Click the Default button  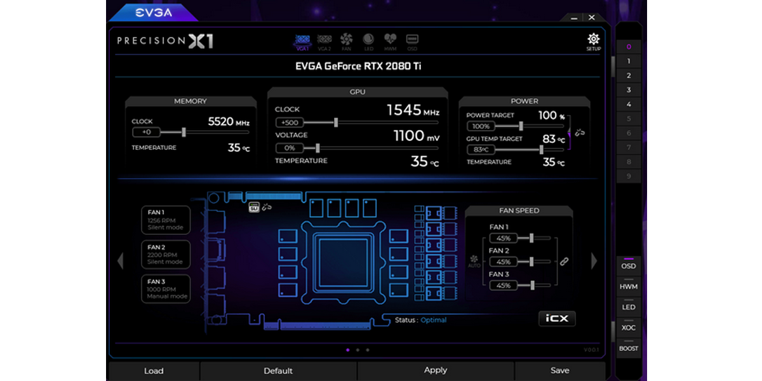[x=278, y=371]
